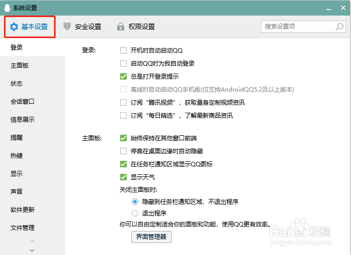Focus the 搜索设置项 search field
The height and width of the screenshot is (255, 351).
[303, 27]
